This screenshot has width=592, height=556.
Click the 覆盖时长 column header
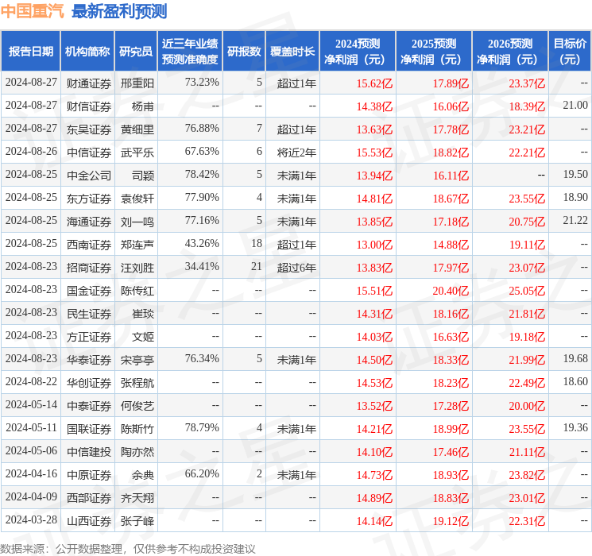(x=292, y=52)
